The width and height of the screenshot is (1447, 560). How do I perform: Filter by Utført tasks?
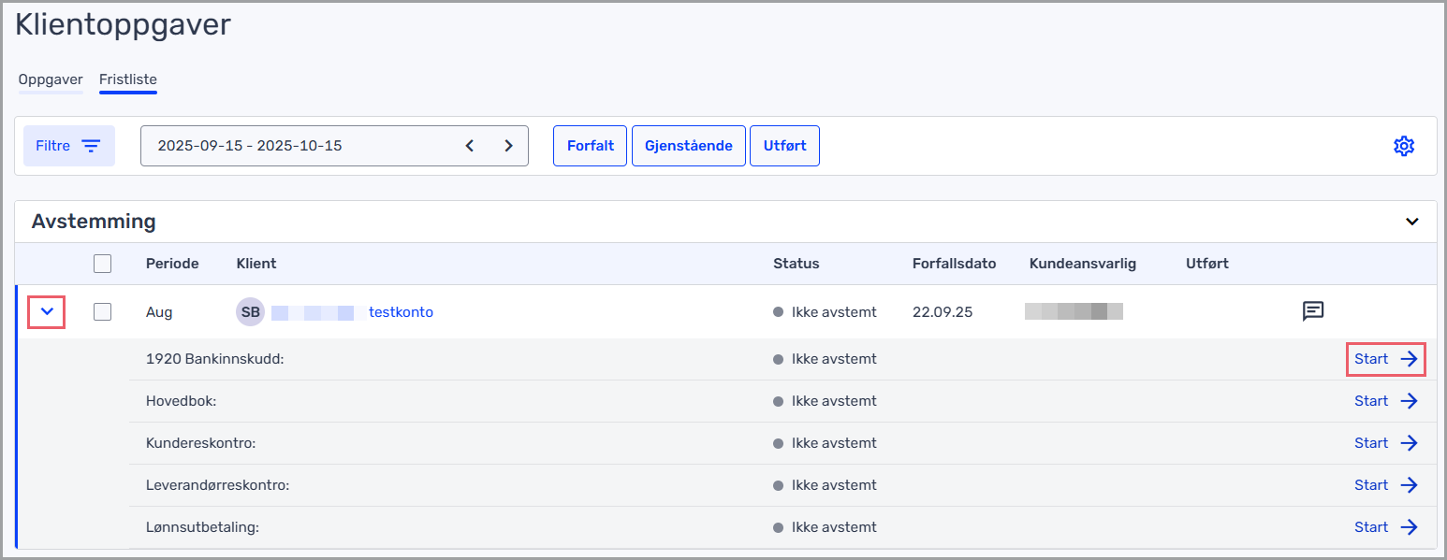(784, 146)
